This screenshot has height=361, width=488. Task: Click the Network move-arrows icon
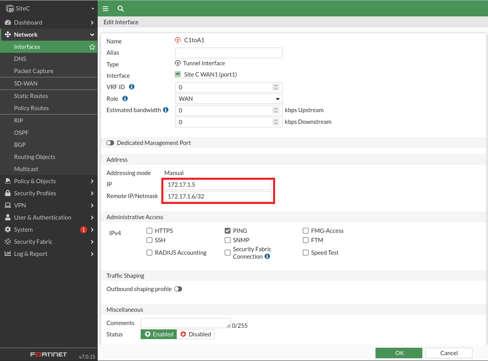[8, 35]
